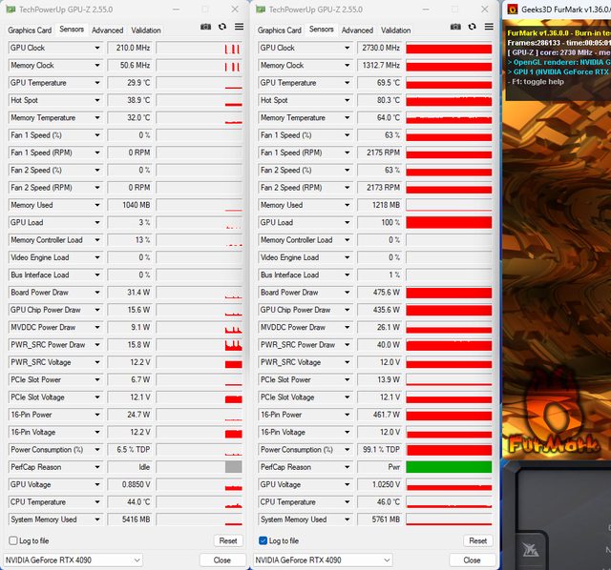The height and width of the screenshot is (570, 611).
Task: Open the GPU selector dropdown in left window
Action: pyautogui.click(x=73, y=560)
